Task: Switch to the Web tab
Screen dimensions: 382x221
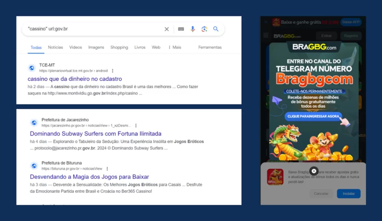Action: pyautogui.click(x=156, y=47)
